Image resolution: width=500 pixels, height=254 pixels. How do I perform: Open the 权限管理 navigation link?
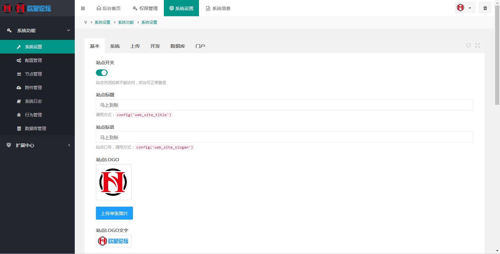(145, 8)
